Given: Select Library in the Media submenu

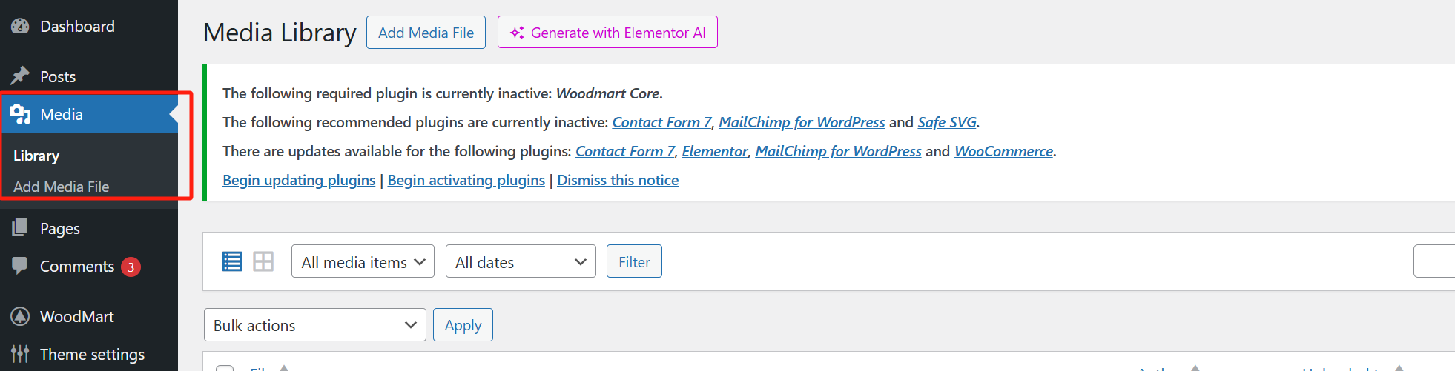Looking at the screenshot, I should pos(36,156).
